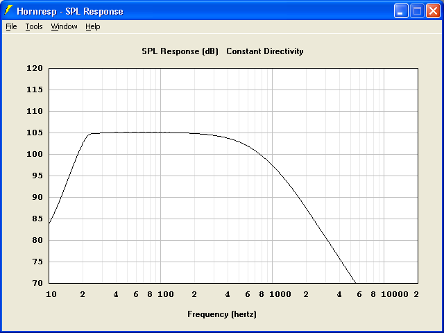Viewport: 444px width, 333px height.
Task: Click the 1000 Hz x-axis label
Action: 280,294
